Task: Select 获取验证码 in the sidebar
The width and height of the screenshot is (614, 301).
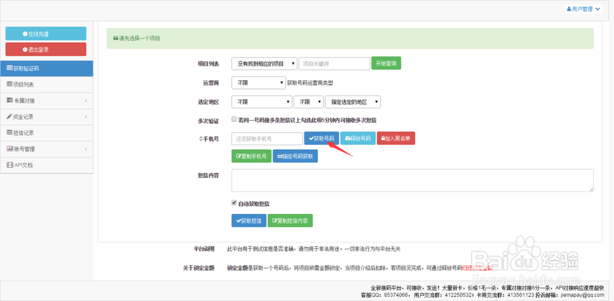Action: point(47,69)
